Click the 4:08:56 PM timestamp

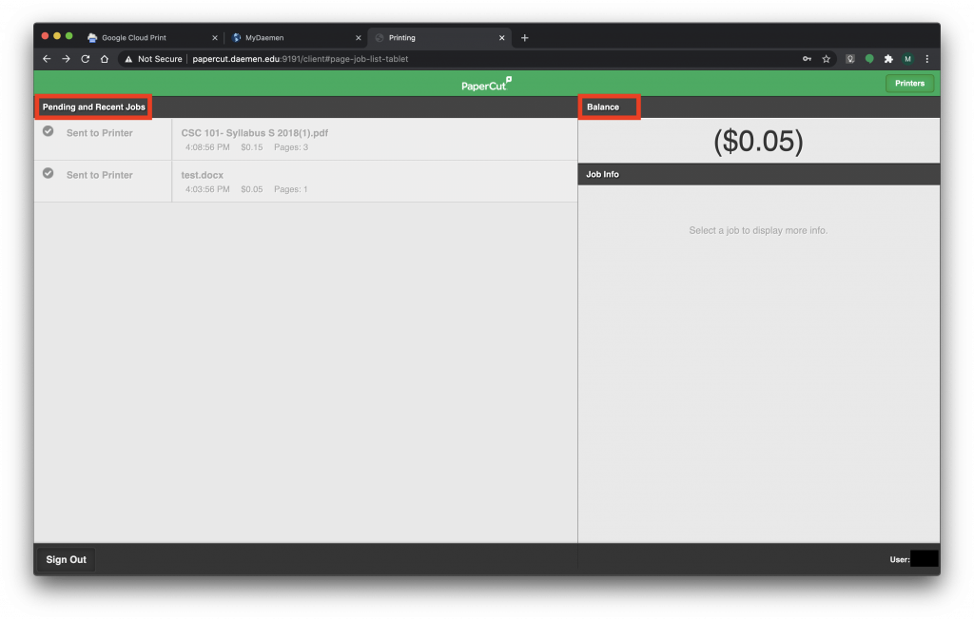(207, 147)
